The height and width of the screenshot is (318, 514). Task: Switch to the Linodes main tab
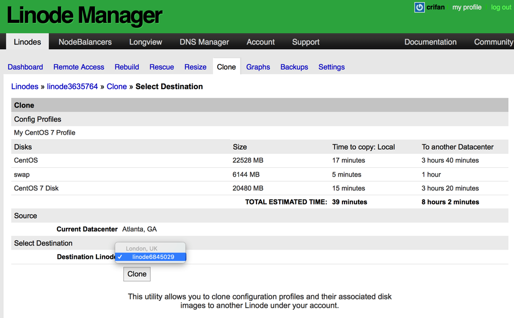(27, 42)
